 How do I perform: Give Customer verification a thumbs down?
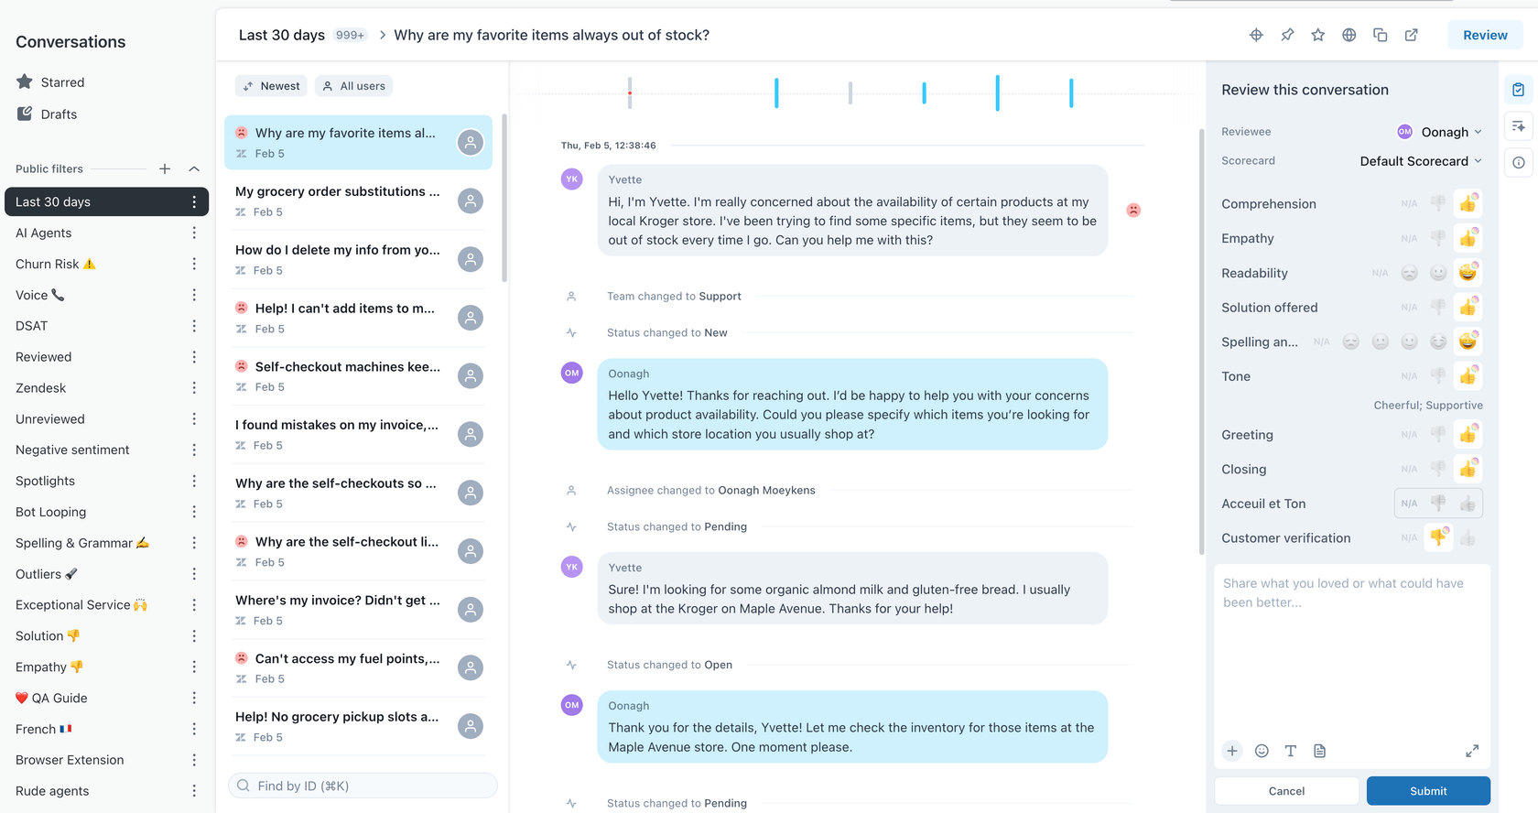(1437, 537)
